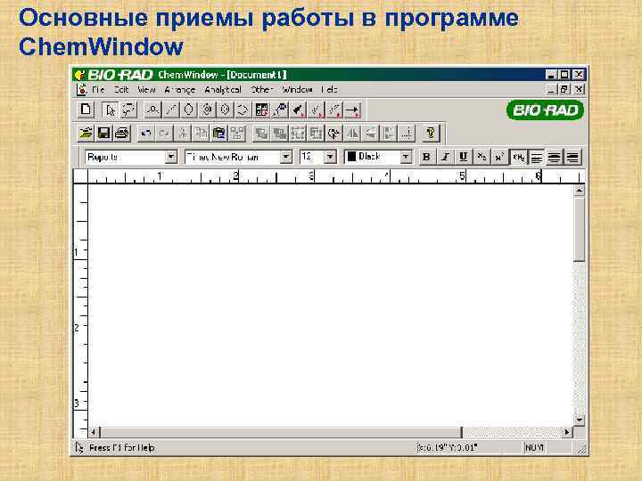Viewport: 642px width, 481px height.
Task: Toggle the chemical formula CH2 formatting button
Action: point(518,157)
